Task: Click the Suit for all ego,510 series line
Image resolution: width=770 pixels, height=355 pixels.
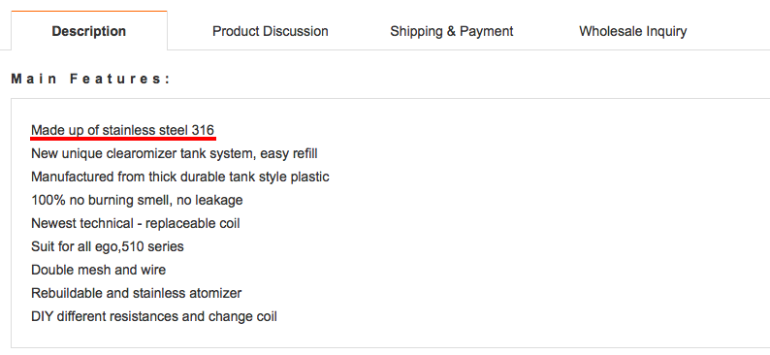Action: (108, 246)
